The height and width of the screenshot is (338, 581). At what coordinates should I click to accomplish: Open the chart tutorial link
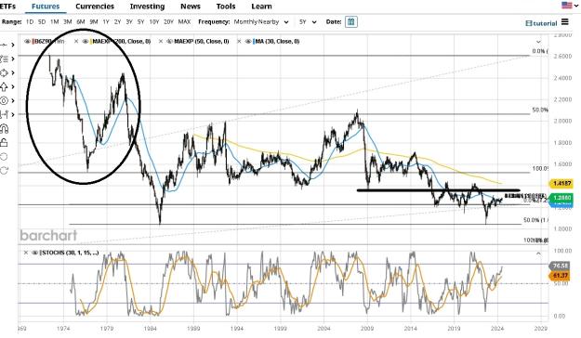541,23
